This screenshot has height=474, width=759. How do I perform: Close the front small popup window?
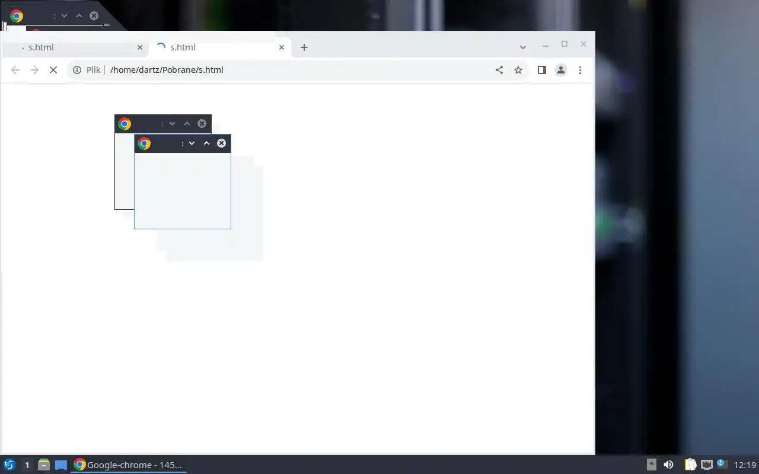pyautogui.click(x=221, y=143)
